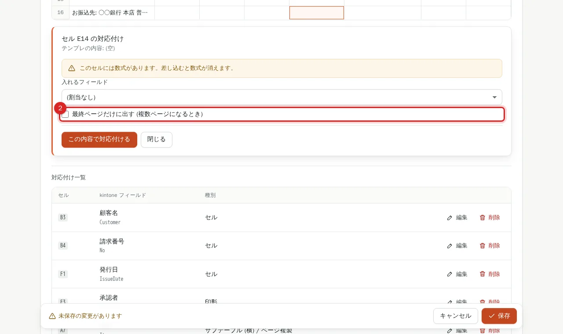
Task: Click the 未保存の変更があります message
Action: click(x=90, y=316)
